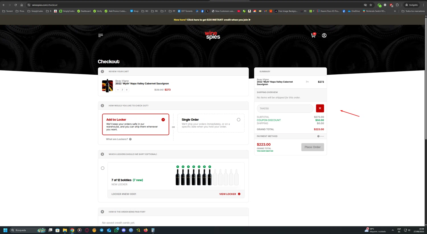Image resolution: width=427 pixels, height=234 pixels.
Task: Click the View Locker info icon
Action: point(239,194)
